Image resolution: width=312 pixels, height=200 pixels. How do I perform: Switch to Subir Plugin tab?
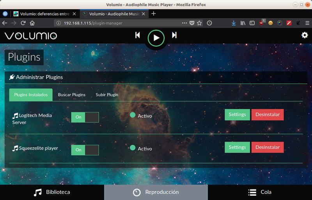click(107, 95)
